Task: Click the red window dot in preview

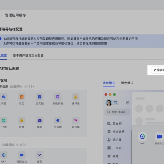Action: pyautogui.click(x=106, y=95)
